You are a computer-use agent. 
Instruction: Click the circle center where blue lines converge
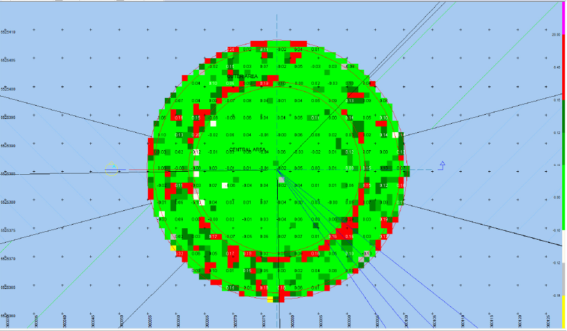pos(277,169)
